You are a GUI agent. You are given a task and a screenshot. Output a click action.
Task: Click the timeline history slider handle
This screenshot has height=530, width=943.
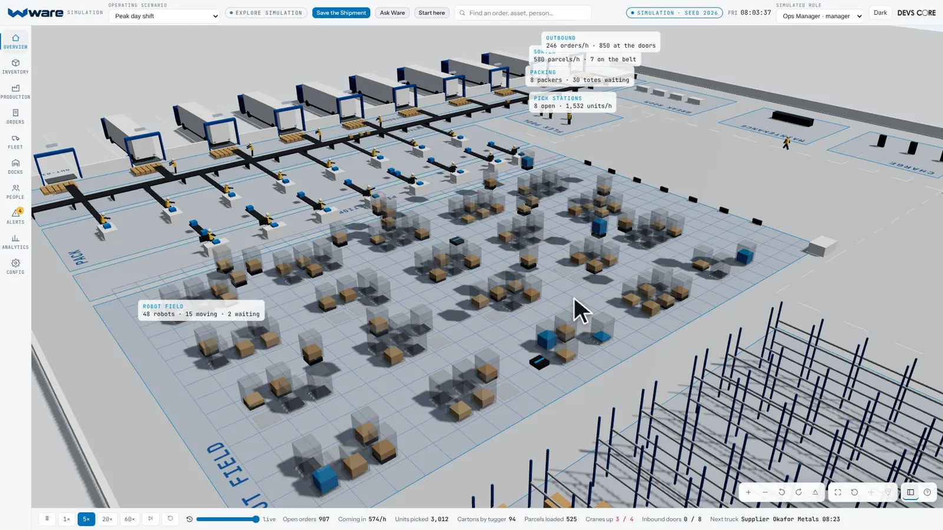(256, 519)
